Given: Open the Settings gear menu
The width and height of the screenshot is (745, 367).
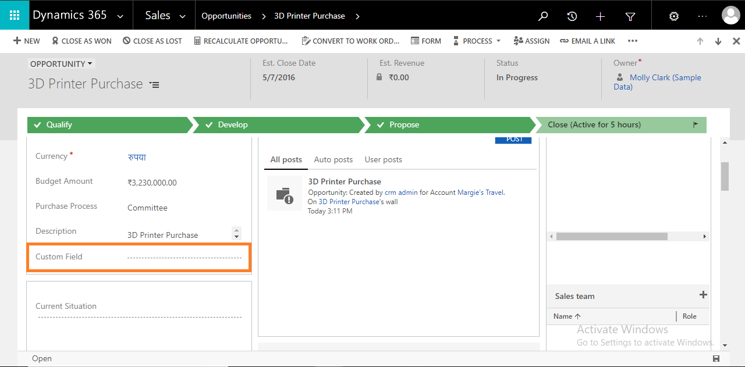Looking at the screenshot, I should tap(673, 16).
